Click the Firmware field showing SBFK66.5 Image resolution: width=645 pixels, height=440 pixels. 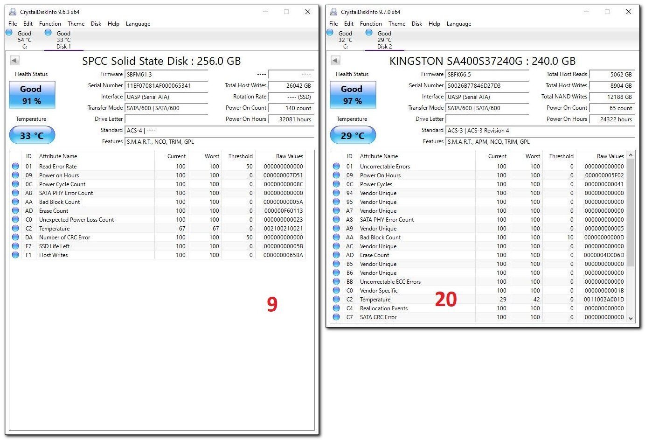[487, 75]
